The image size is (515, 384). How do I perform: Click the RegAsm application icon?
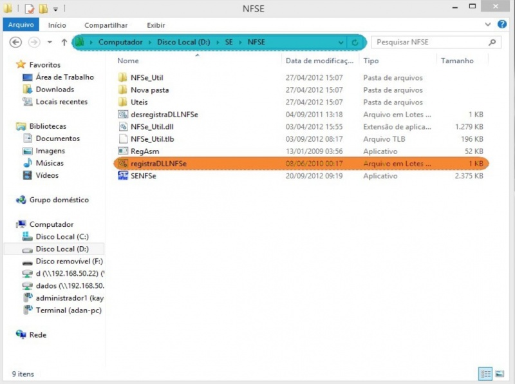tap(124, 151)
